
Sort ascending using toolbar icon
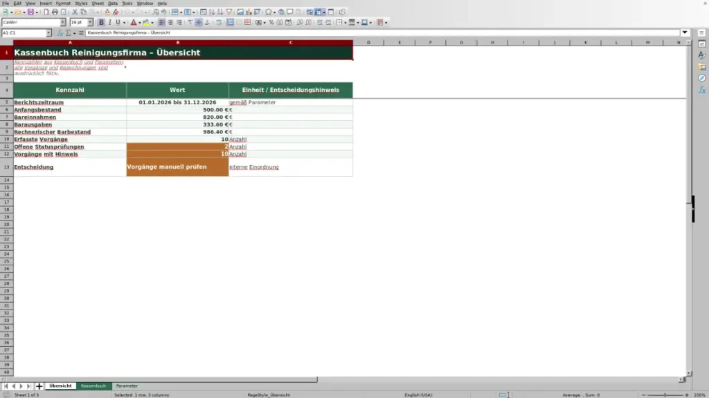(x=212, y=12)
